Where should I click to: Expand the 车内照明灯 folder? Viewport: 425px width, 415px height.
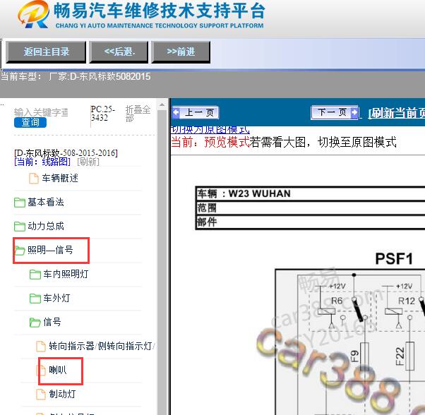66,274
